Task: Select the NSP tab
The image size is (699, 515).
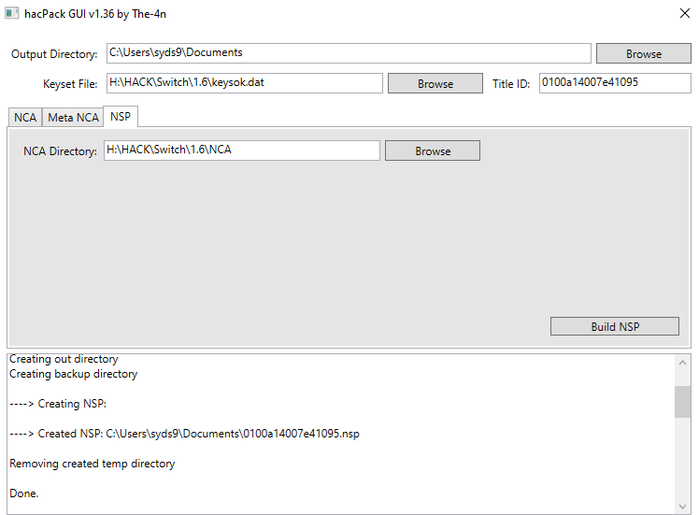Action: [x=121, y=117]
